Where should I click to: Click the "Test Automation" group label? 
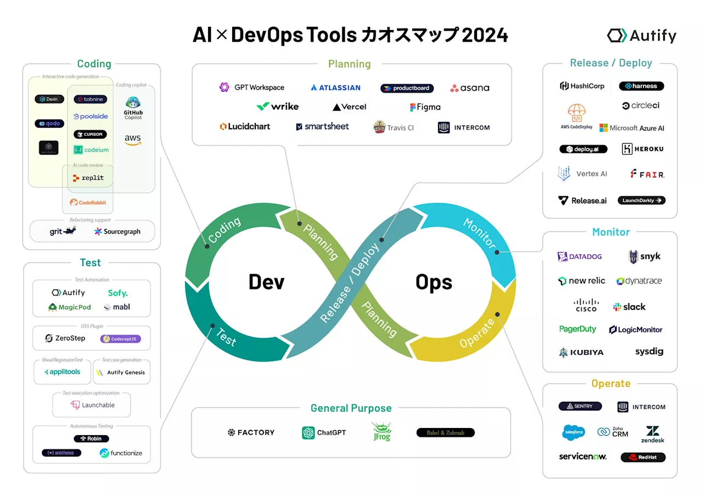coord(92,280)
